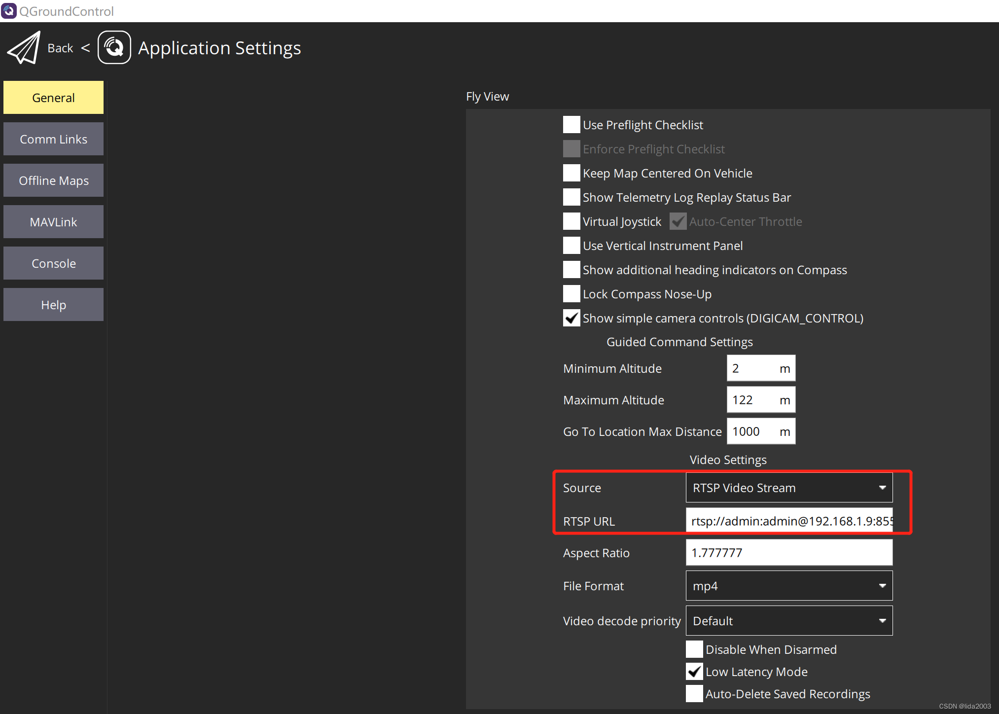Click the QGroundControl title bar app icon
Screen dimensions: 999x714
pos(8,10)
